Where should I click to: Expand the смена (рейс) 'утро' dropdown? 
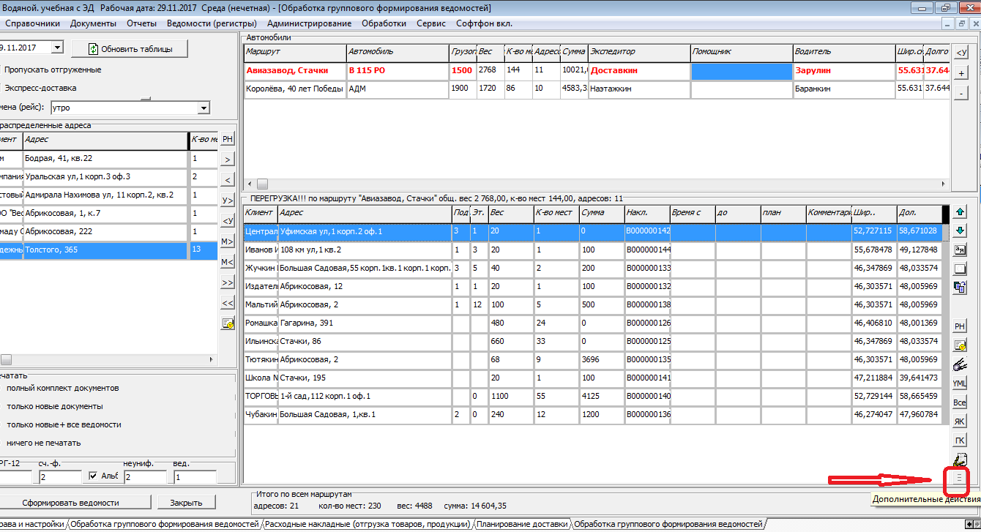pyautogui.click(x=203, y=108)
